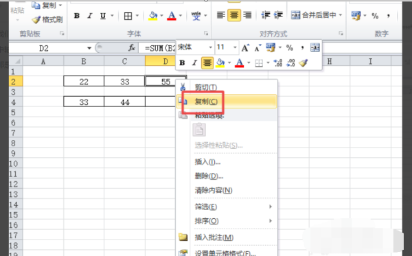The width and height of the screenshot is (412, 256).
Task: Toggle center alignment in ribbon
Action: [234, 15]
